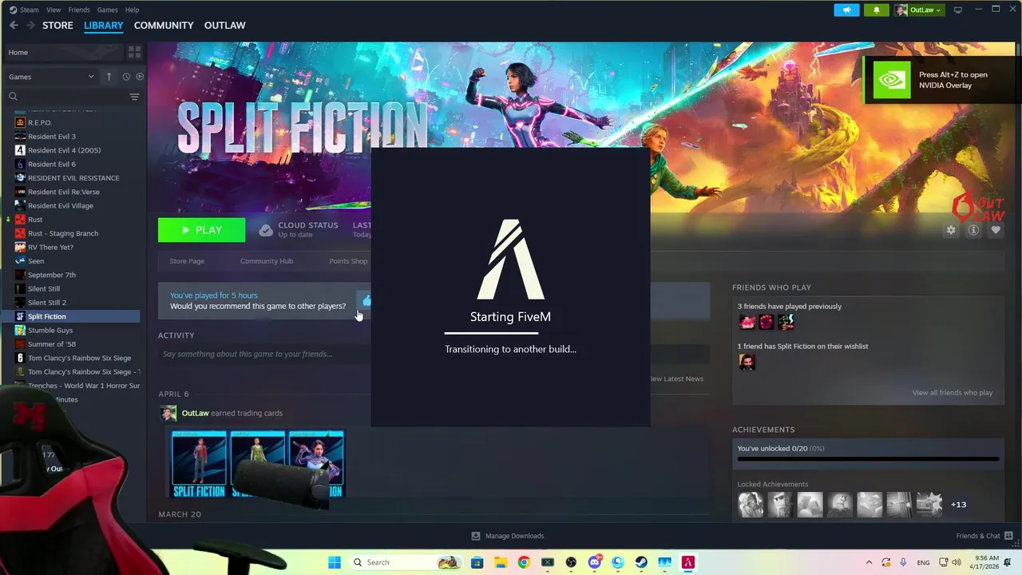Open the View menu
The image size is (1022, 575).
point(53,10)
